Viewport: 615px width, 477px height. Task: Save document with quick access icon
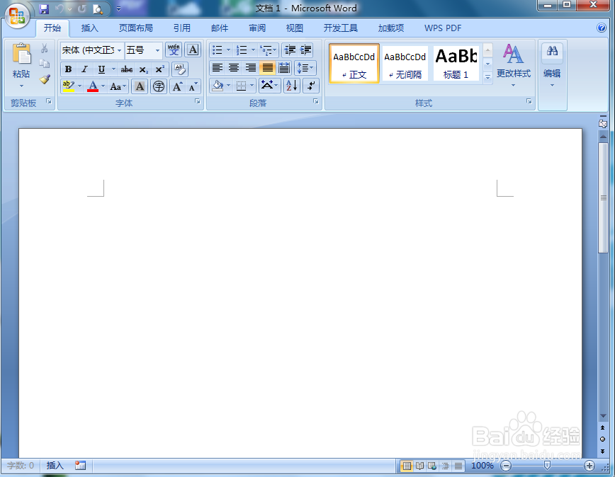pos(44,8)
